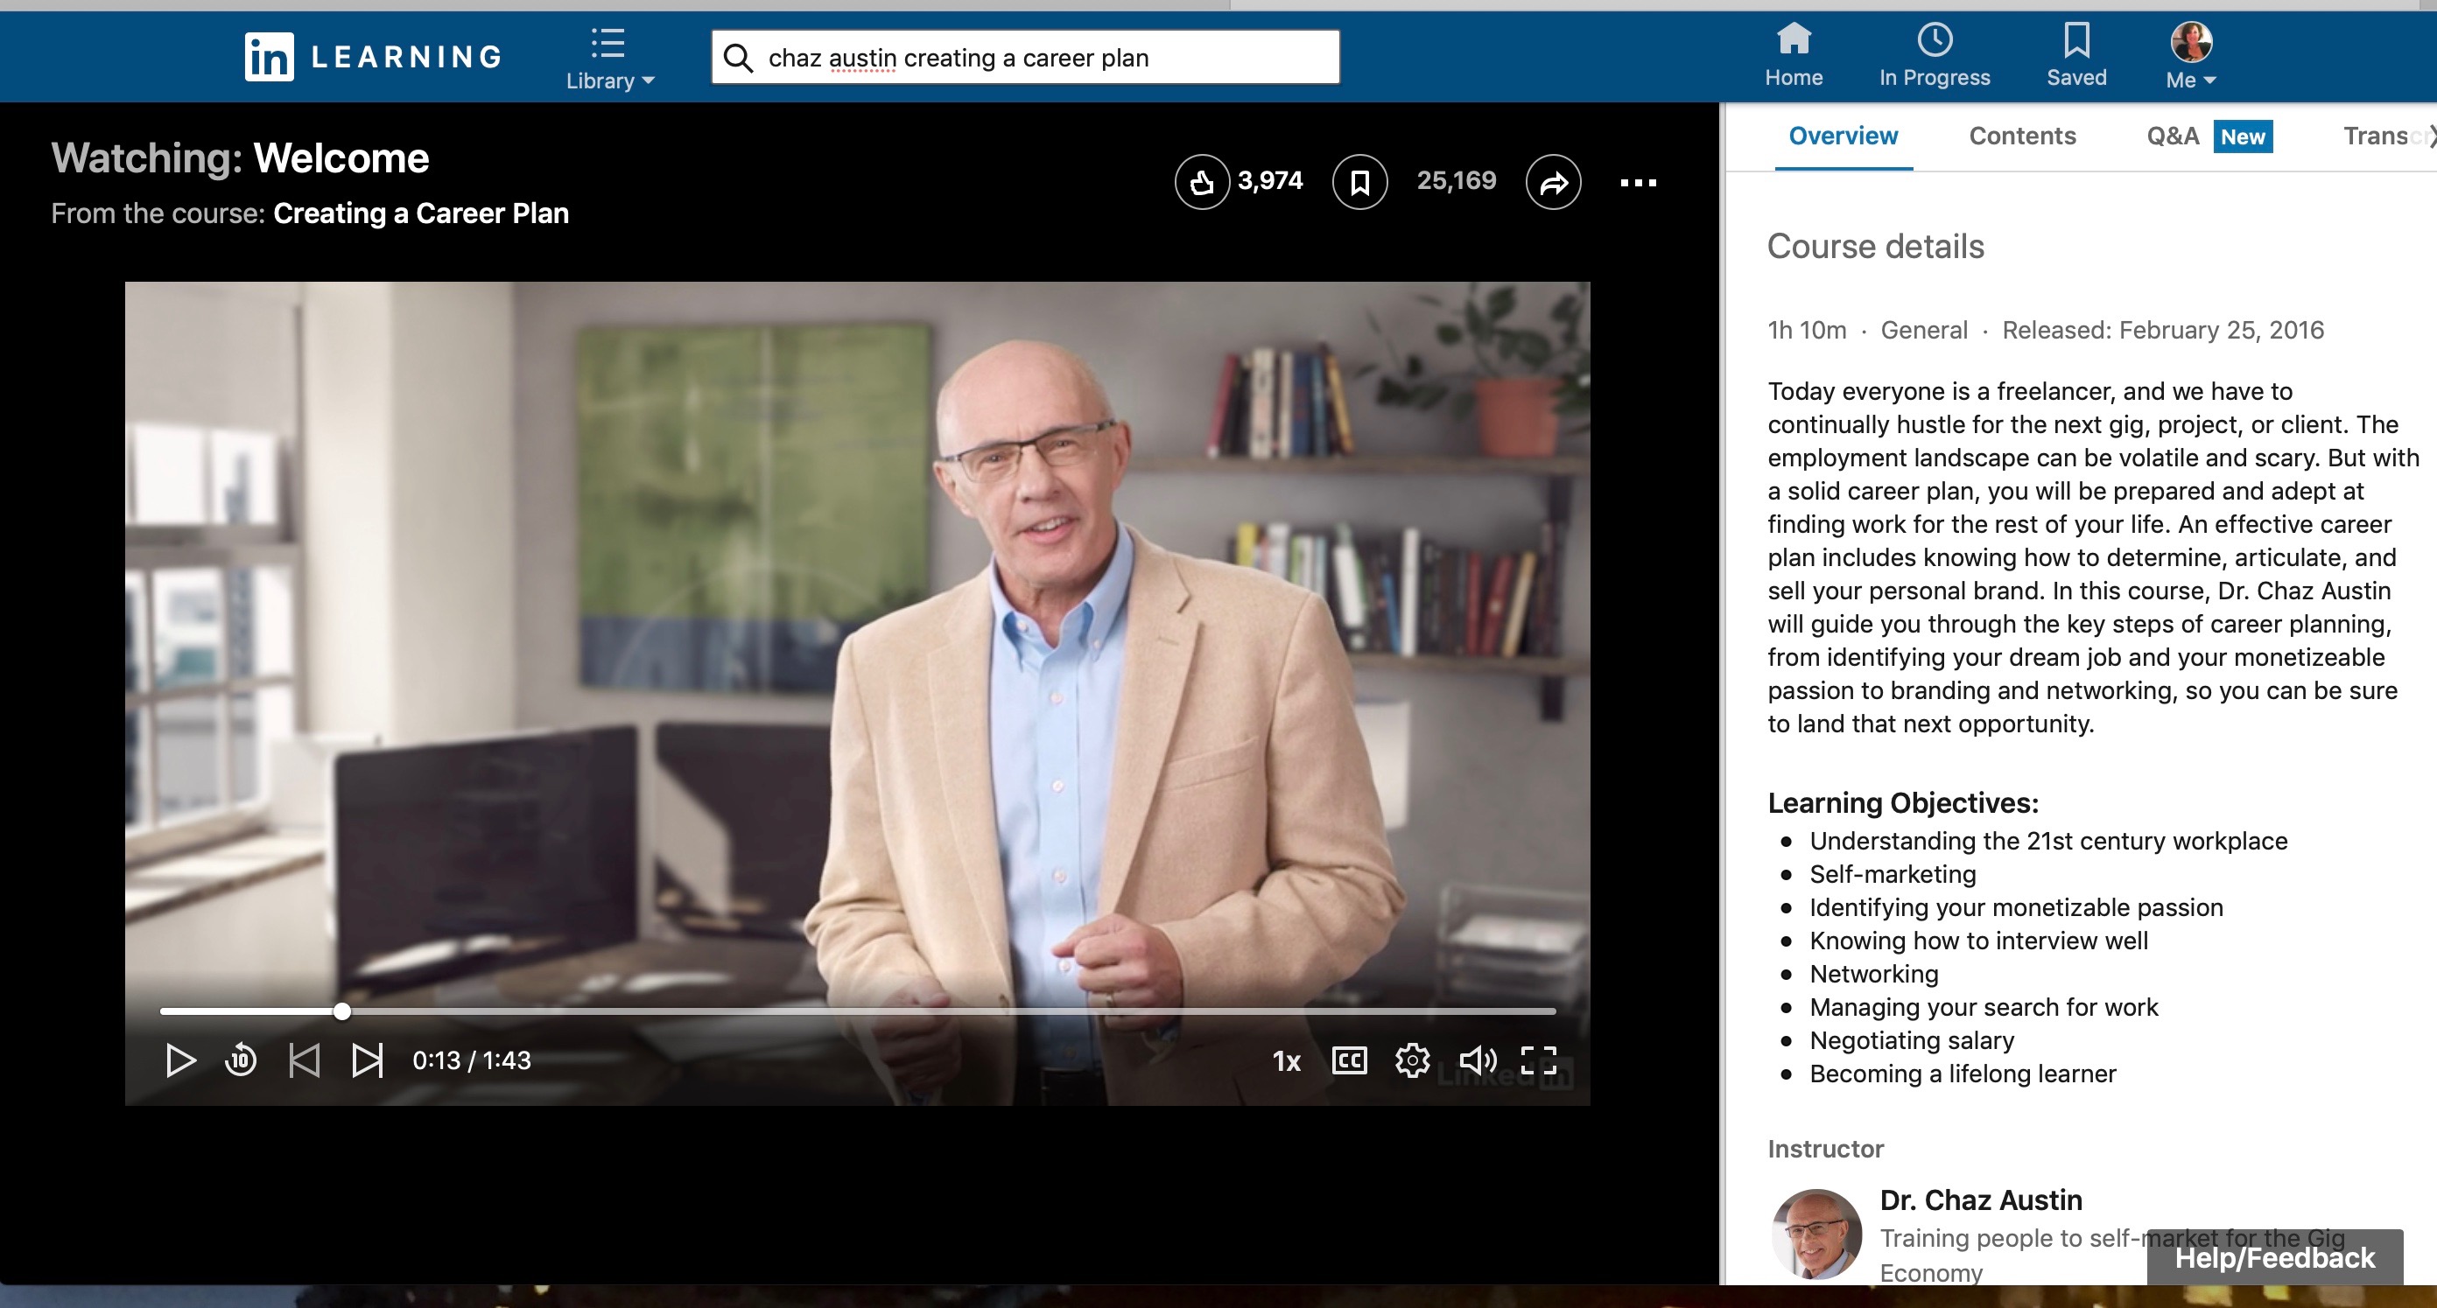Viewport: 2437px width, 1308px height.
Task: Change the 1x playback speed
Action: pos(1286,1061)
